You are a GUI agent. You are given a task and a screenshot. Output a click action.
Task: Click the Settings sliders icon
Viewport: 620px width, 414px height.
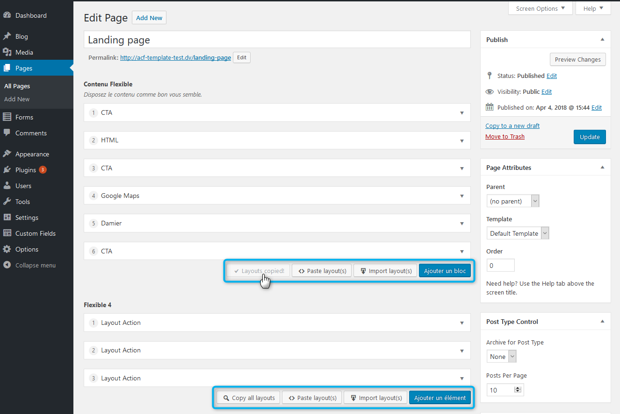click(x=7, y=218)
